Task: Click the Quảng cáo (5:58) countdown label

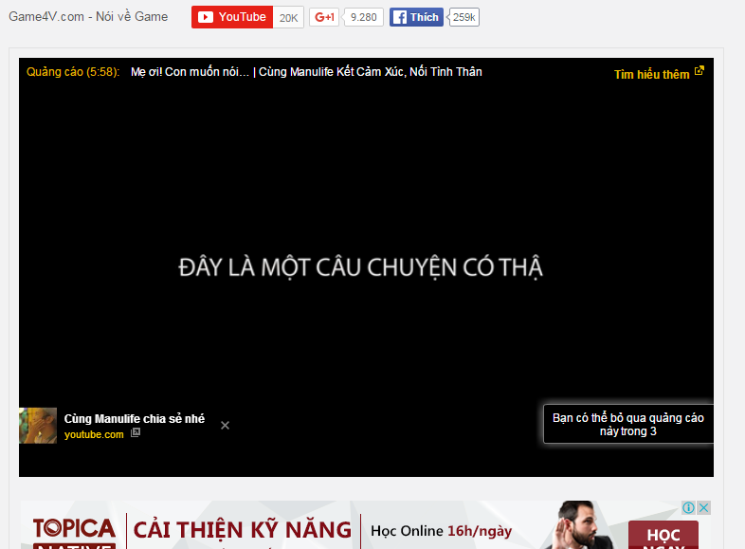Action: click(73, 72)
